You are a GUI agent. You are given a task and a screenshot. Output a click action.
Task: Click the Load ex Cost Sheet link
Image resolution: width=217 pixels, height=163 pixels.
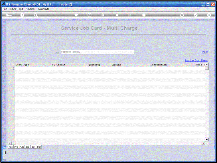click(x=197, y=60)
